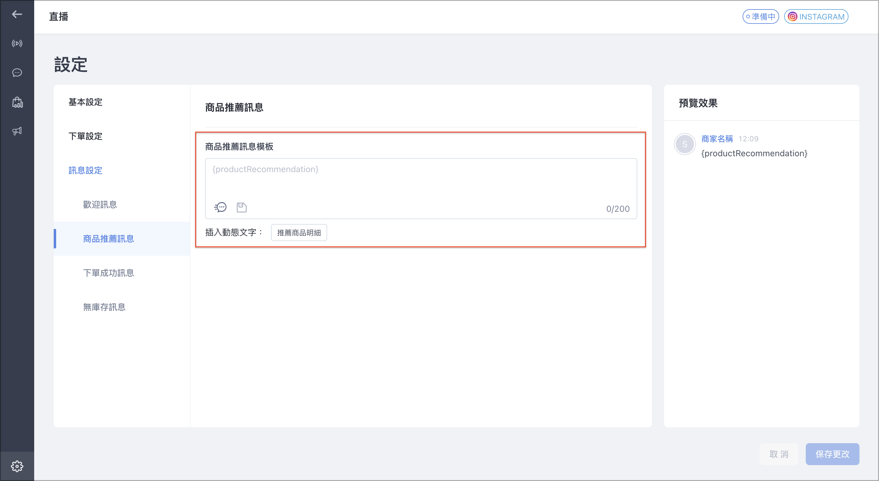Click the 保存更改 button
Viewport: 879px width, 481px height.
832,454
